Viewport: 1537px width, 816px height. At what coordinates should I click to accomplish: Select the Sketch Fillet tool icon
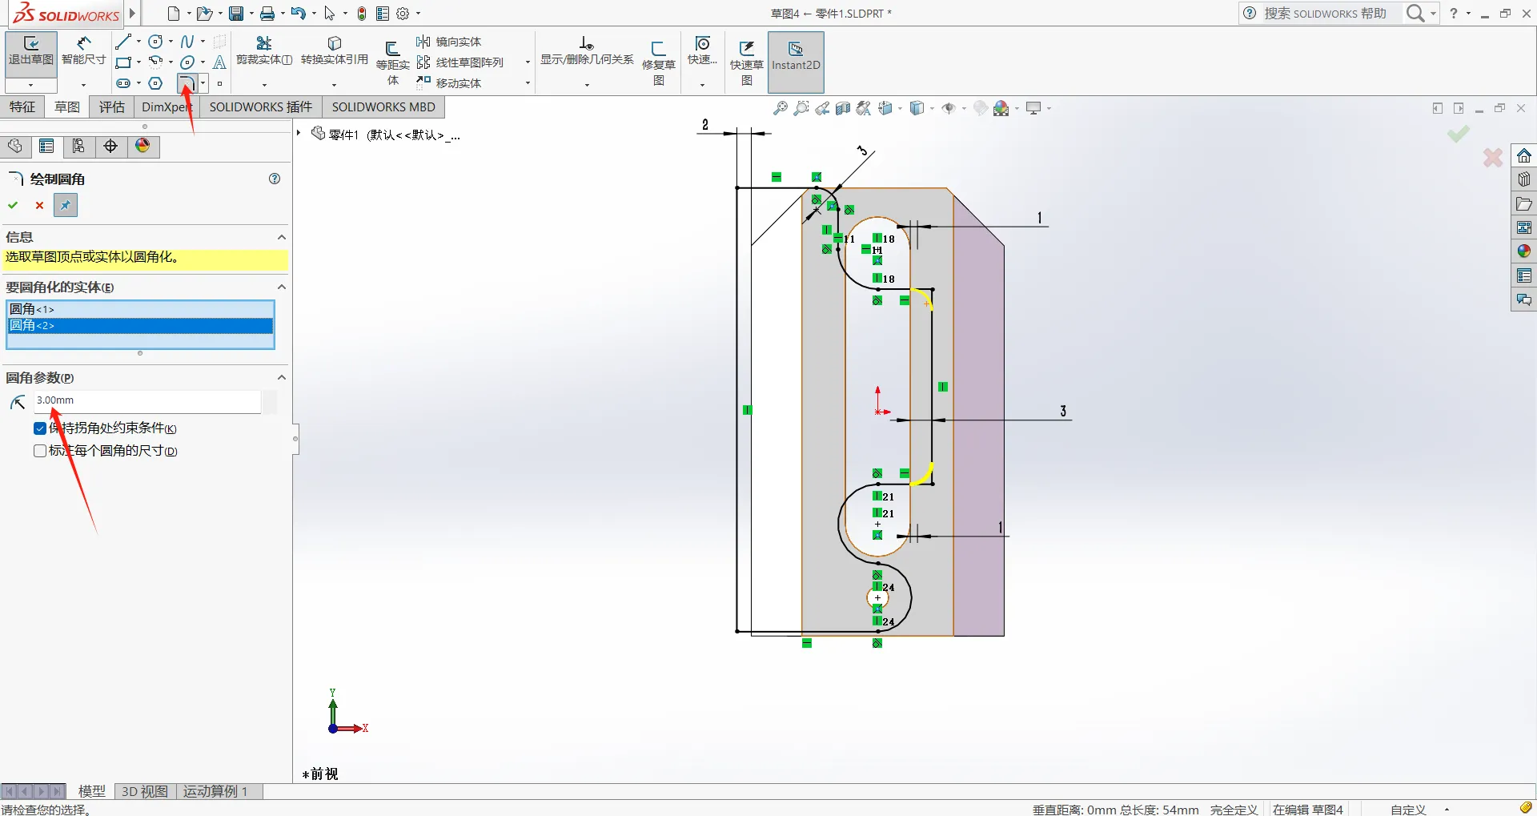pos(186,83)
